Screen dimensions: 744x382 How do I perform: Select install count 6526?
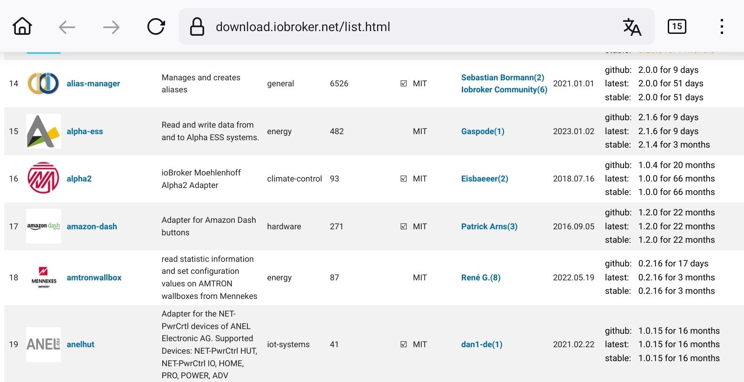tap(339, 84)
